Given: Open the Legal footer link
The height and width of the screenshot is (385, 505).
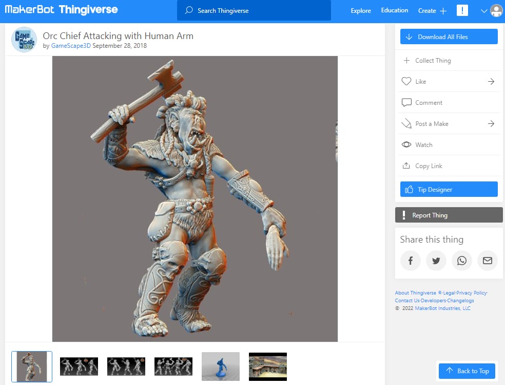Looking at the screenshot, I should [x=449, y=293].
